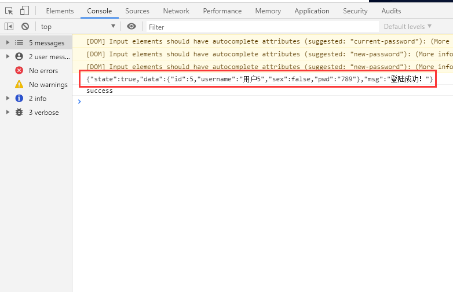
Task: Open the Sources tab
Action: point(137,11)
